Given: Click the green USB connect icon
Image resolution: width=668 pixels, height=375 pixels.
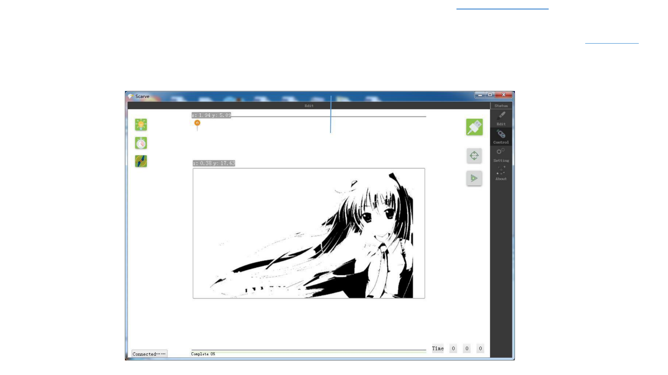Looking at the screenshot, I should [474, 127].
